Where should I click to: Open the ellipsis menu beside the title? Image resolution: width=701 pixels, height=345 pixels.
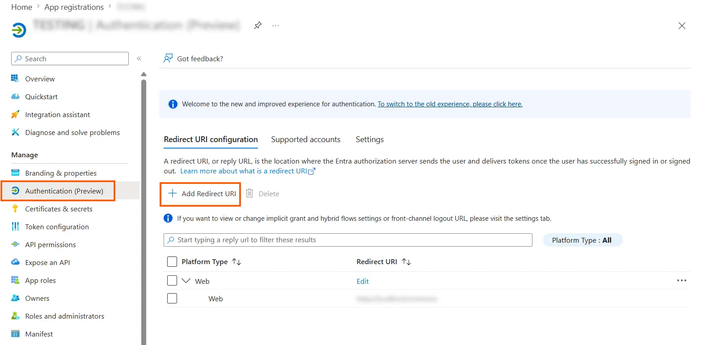(x=275, y=25)
